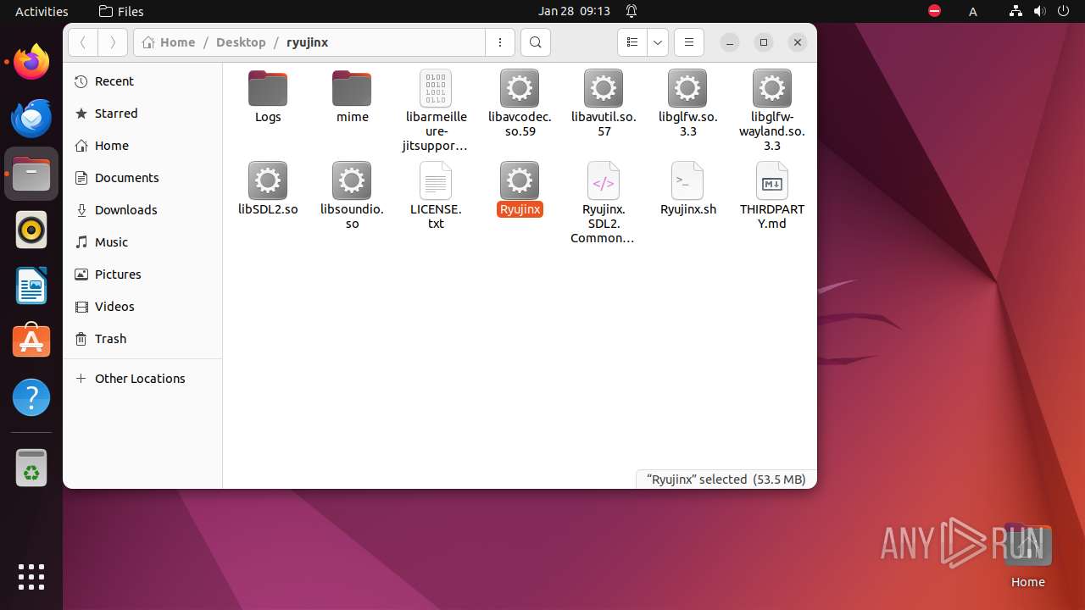Screen dimensions: 1085x610
Task: Select the libglfw-wayland.so.3.3 file icon
Action: pos(771,89)
